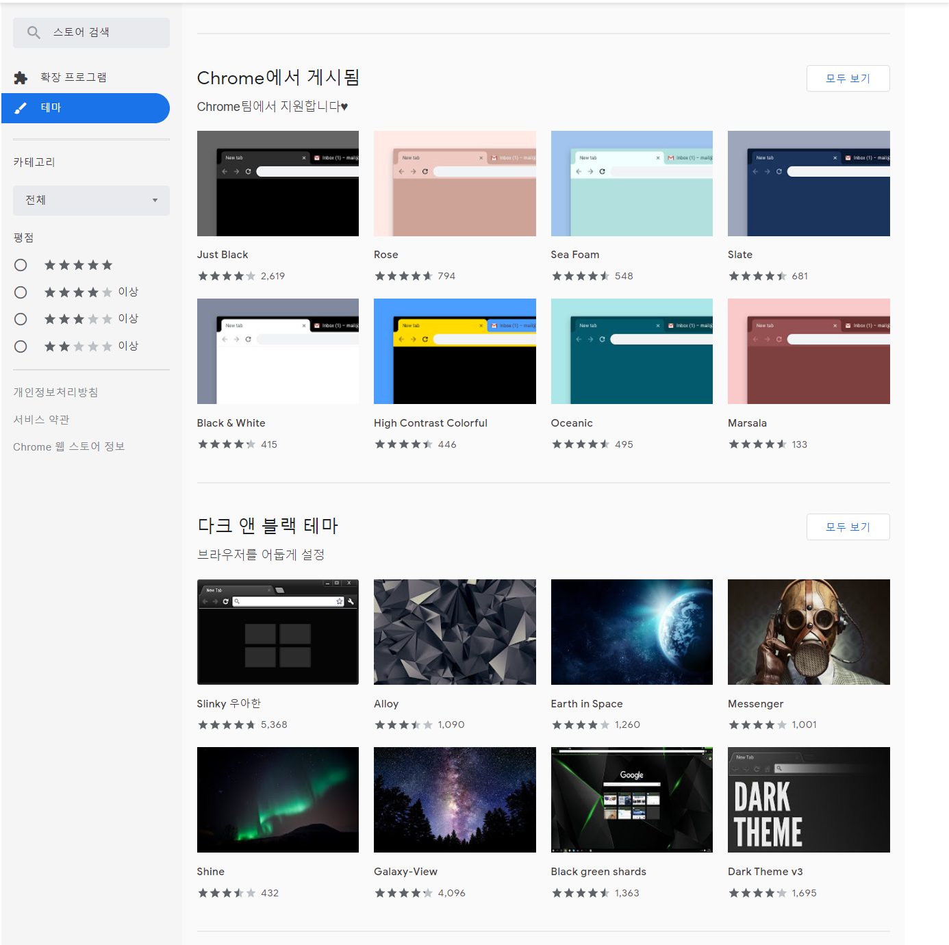Click the Shine title text
This screenshot has width=949, height=945.
[211, 872]
